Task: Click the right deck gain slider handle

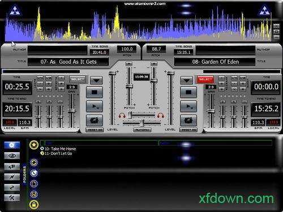Action: tap(211, 111)
